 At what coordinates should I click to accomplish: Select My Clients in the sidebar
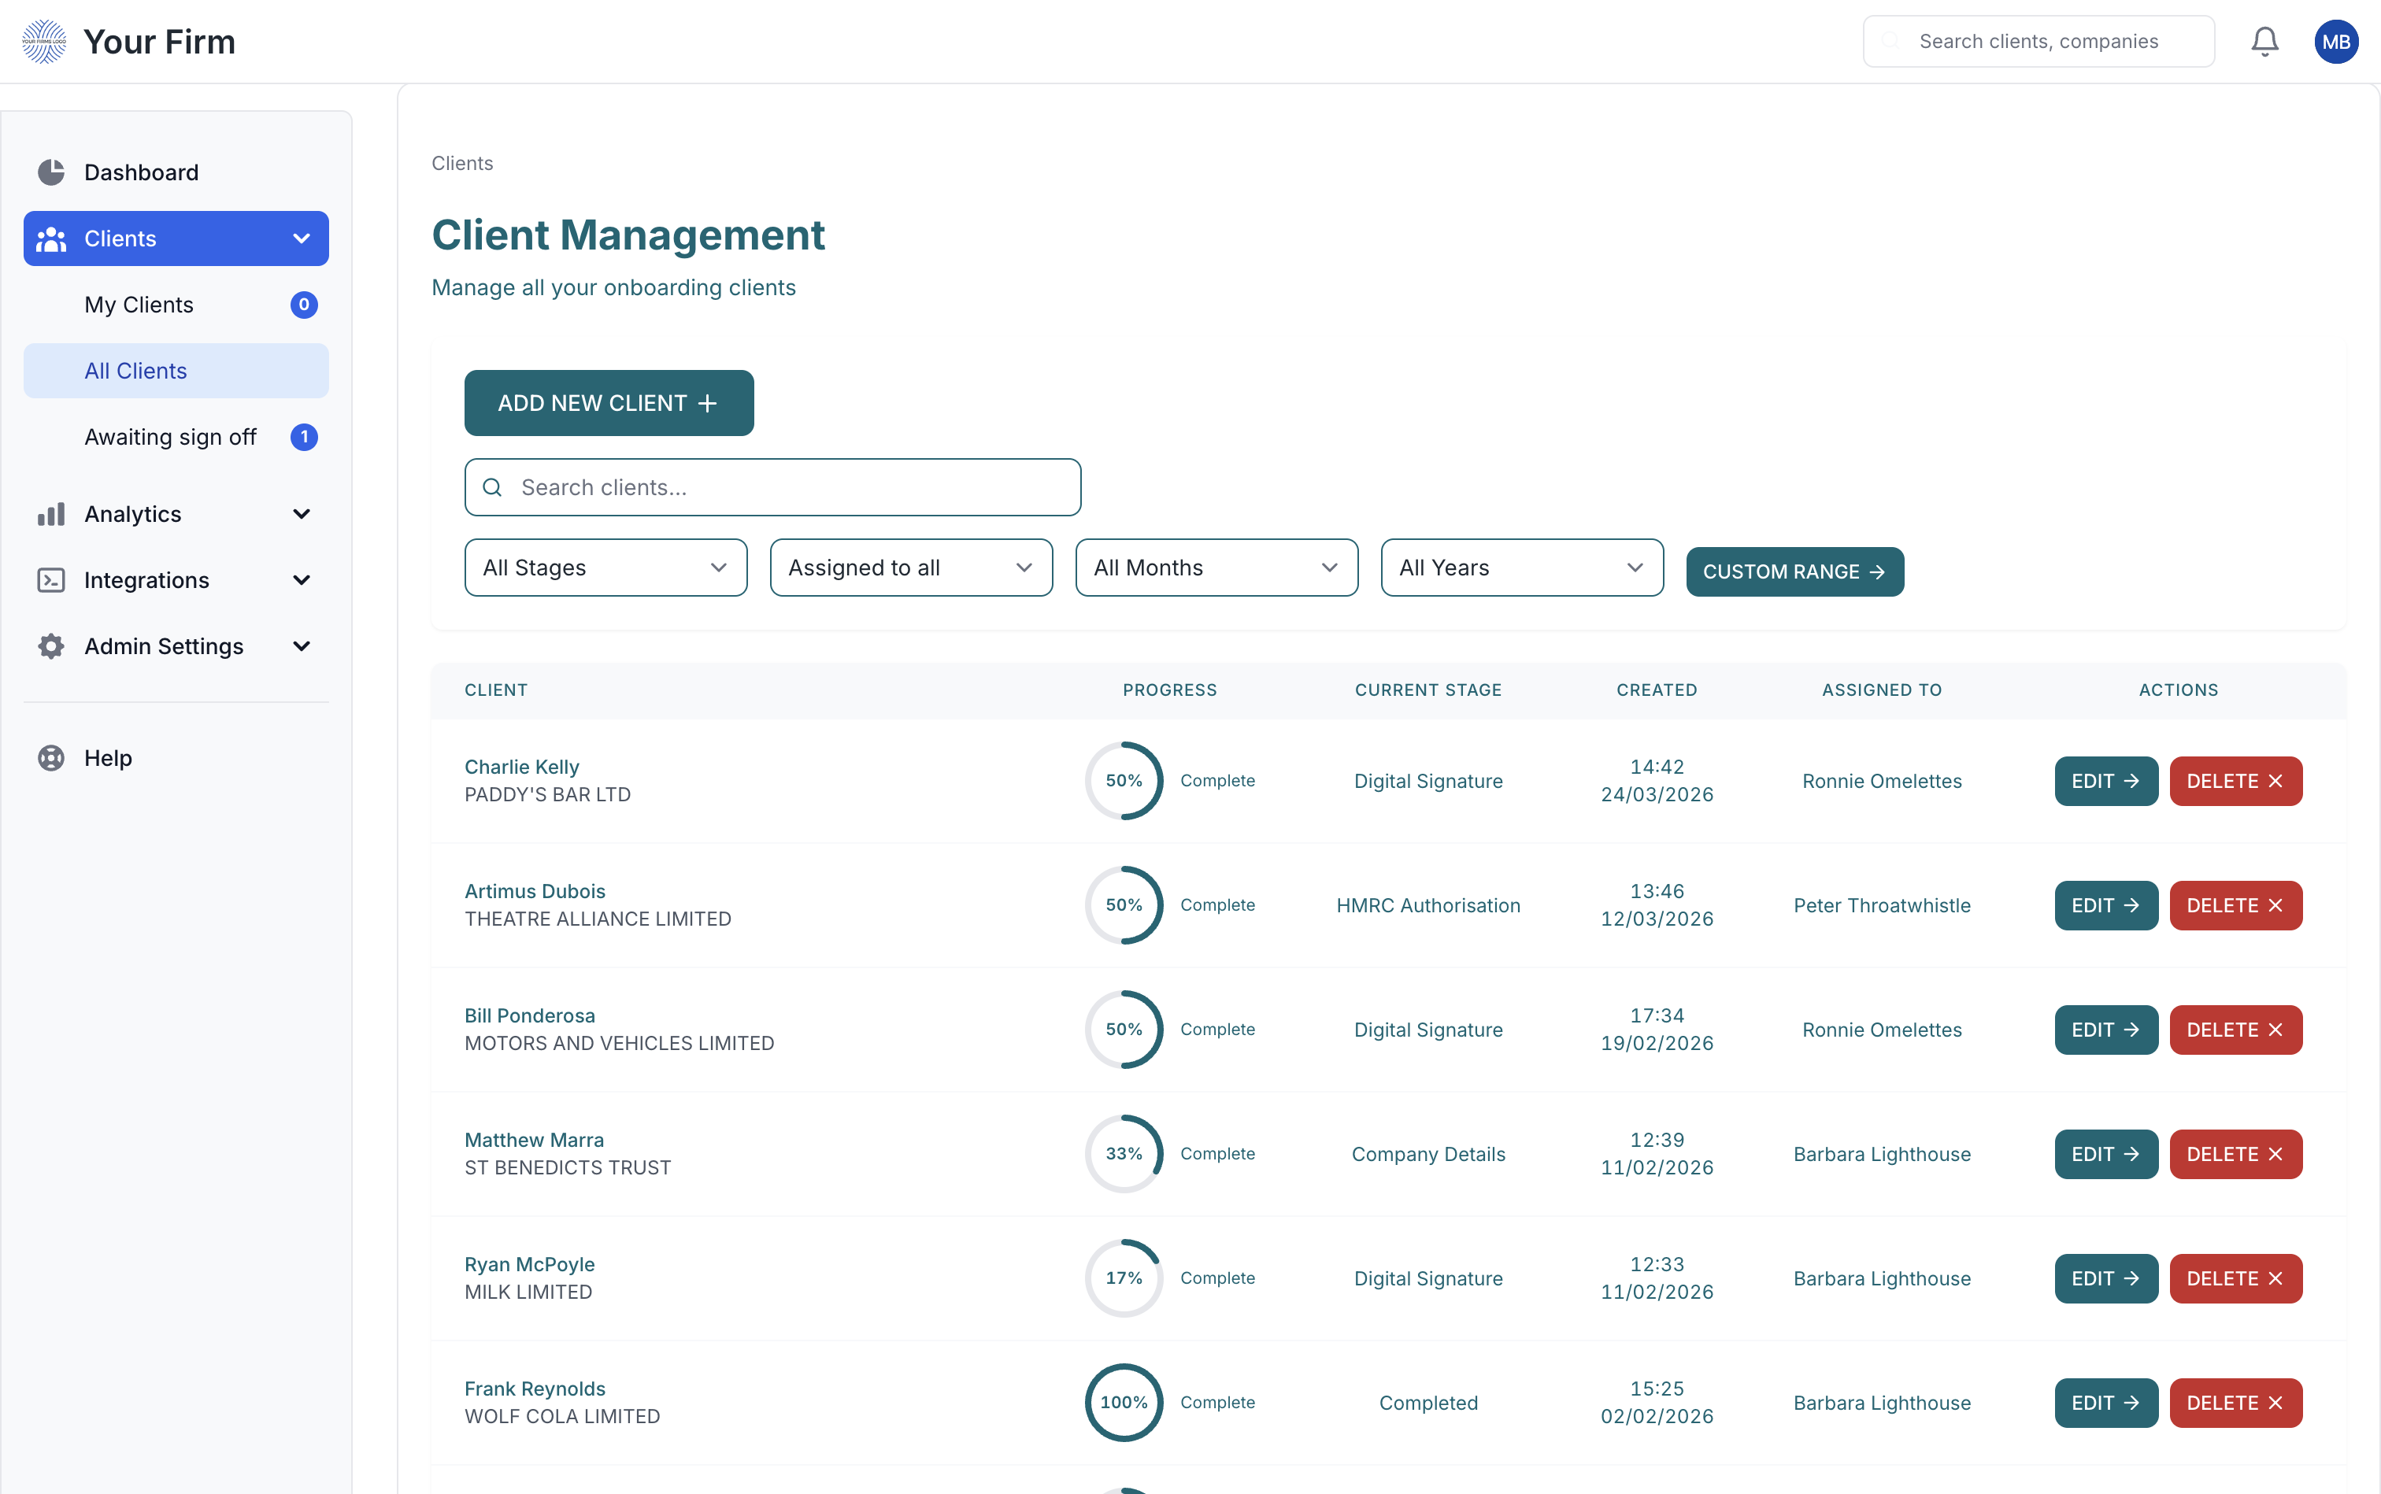coord(139,305)
